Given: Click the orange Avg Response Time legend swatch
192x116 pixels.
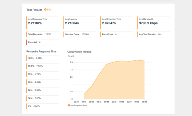Looking at the screenshot, I should (x=69, y=105).
